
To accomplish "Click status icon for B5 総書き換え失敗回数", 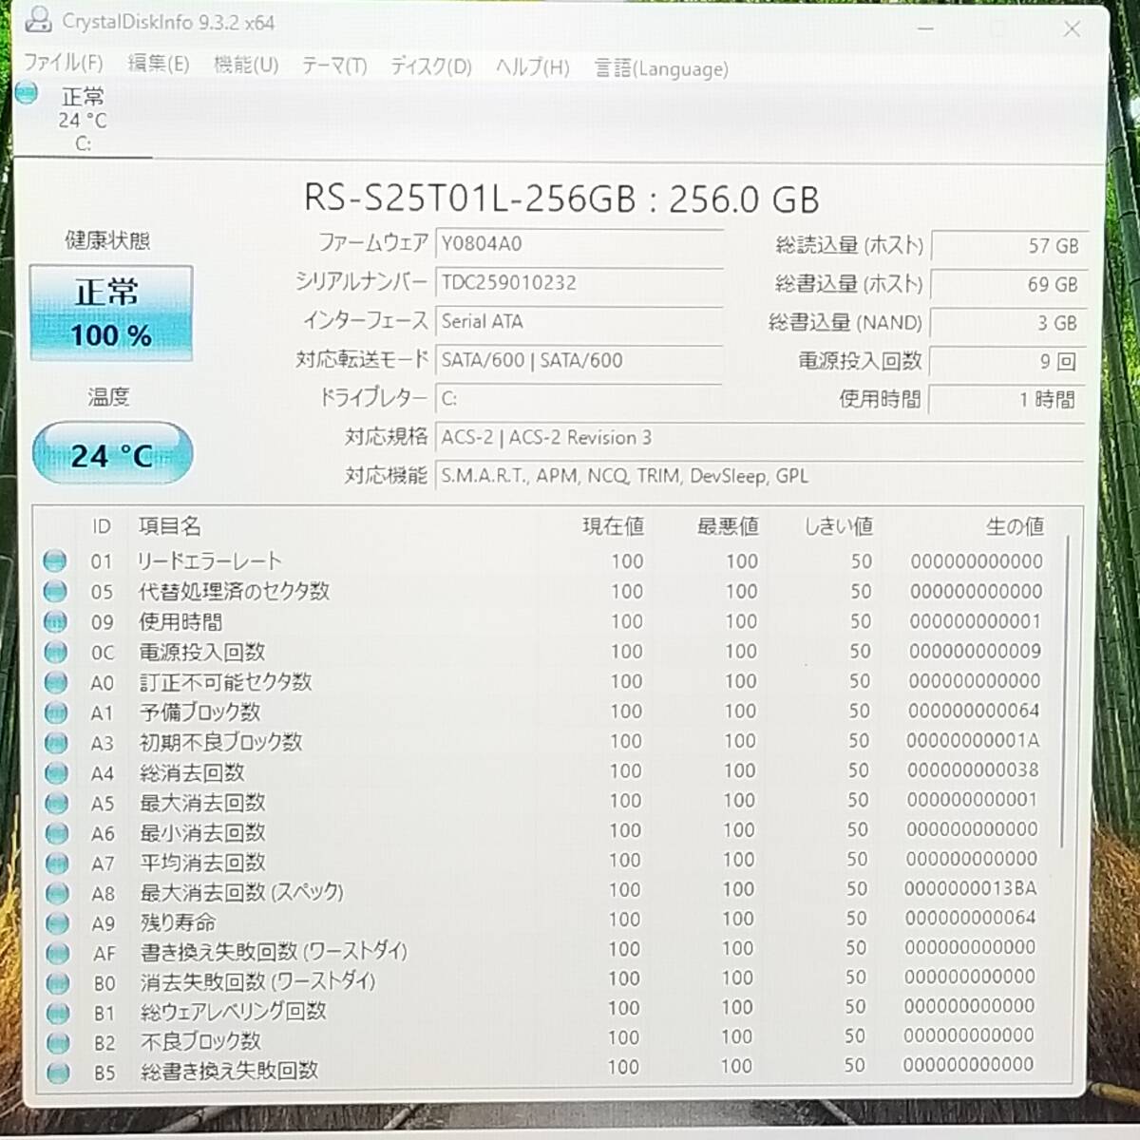I will (x=58, y=1073).
